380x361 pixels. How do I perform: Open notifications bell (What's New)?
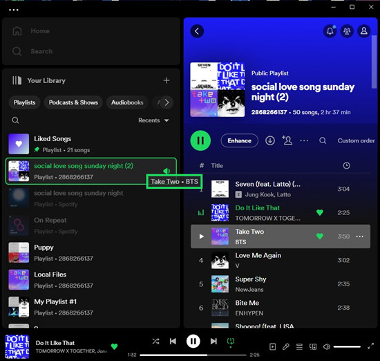pyautogui.click(x=330, y=31)
